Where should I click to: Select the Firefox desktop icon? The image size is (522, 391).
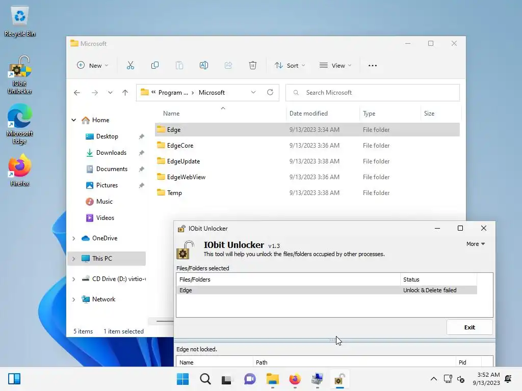point(20,170)
